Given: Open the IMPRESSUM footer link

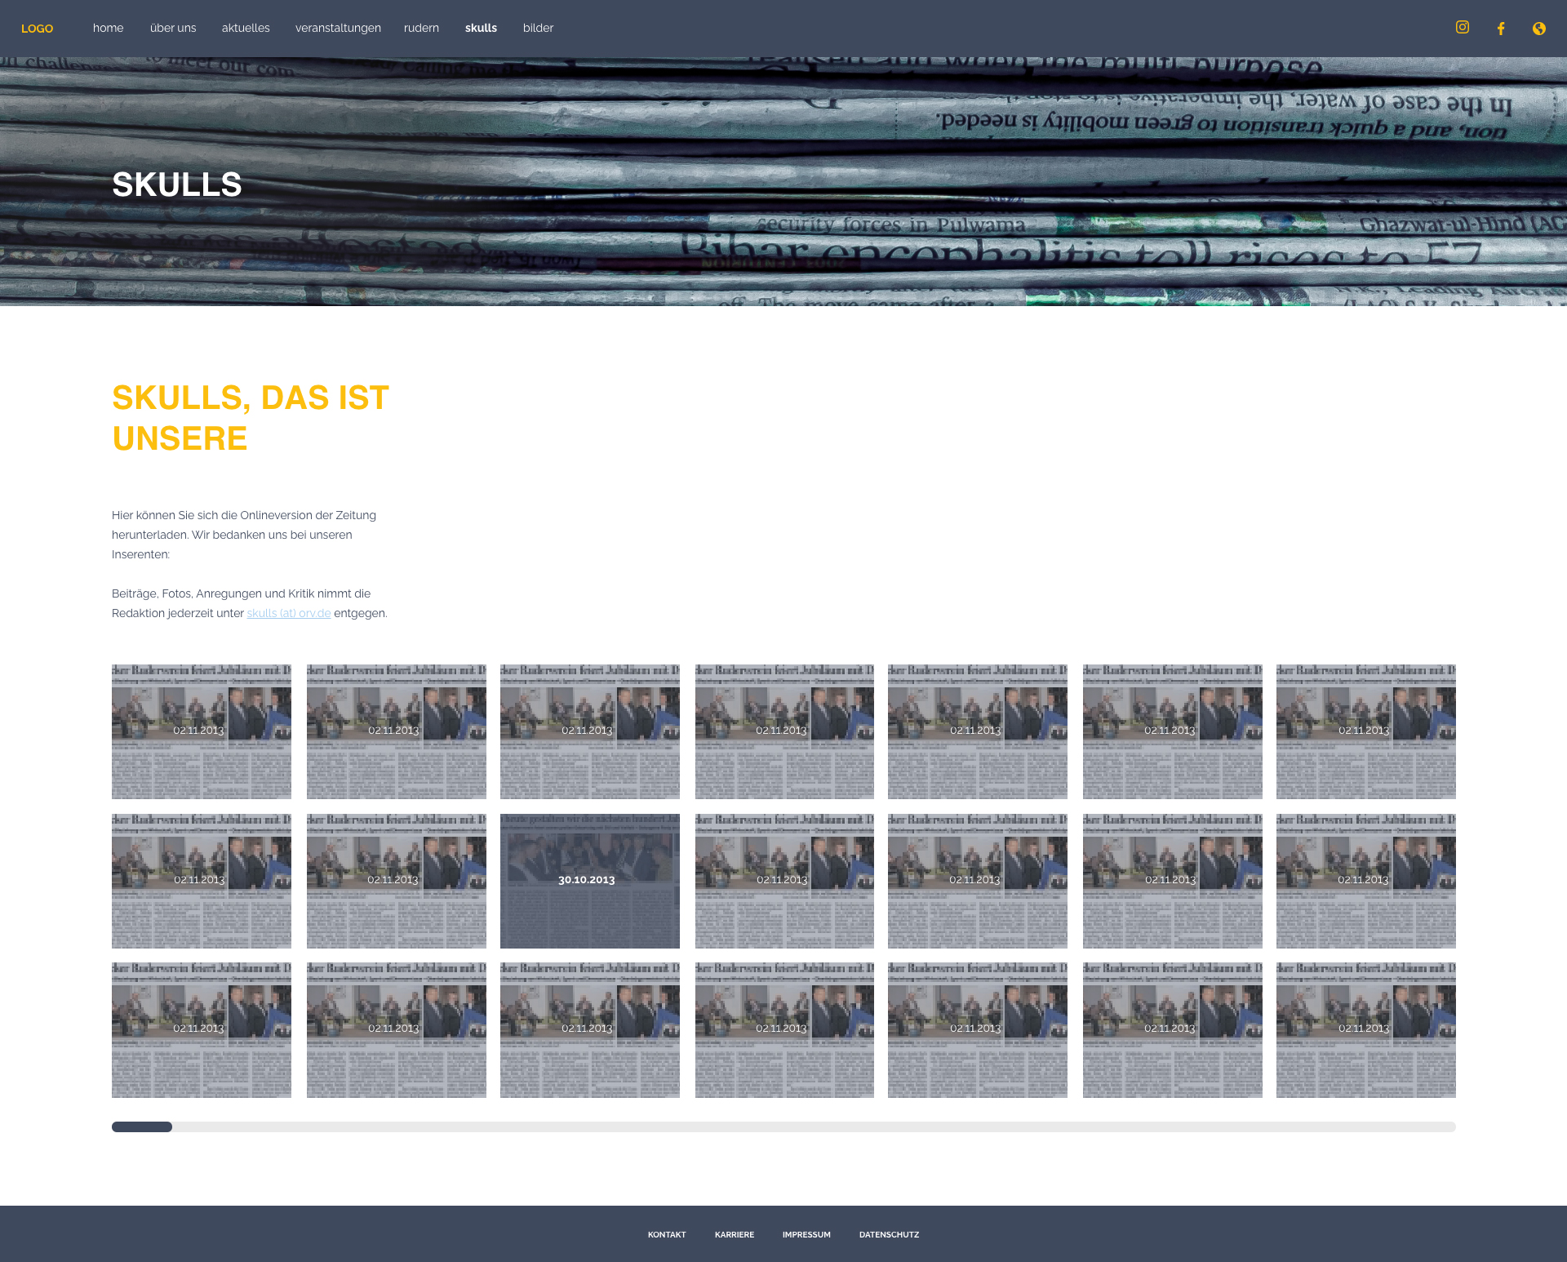Looking at the screenshot, I should pos(806,1234).
